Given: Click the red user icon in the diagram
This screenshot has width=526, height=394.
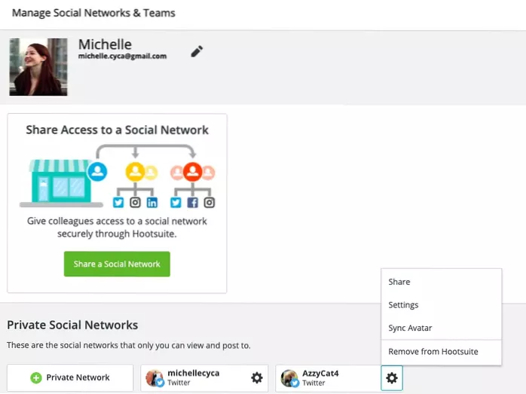Looking at the screenshot, I should click(x=192, y=172).
